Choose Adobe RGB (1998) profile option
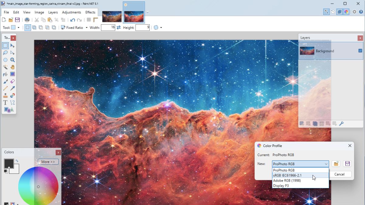This screenshot has width=365, height=205. point(301,180)
